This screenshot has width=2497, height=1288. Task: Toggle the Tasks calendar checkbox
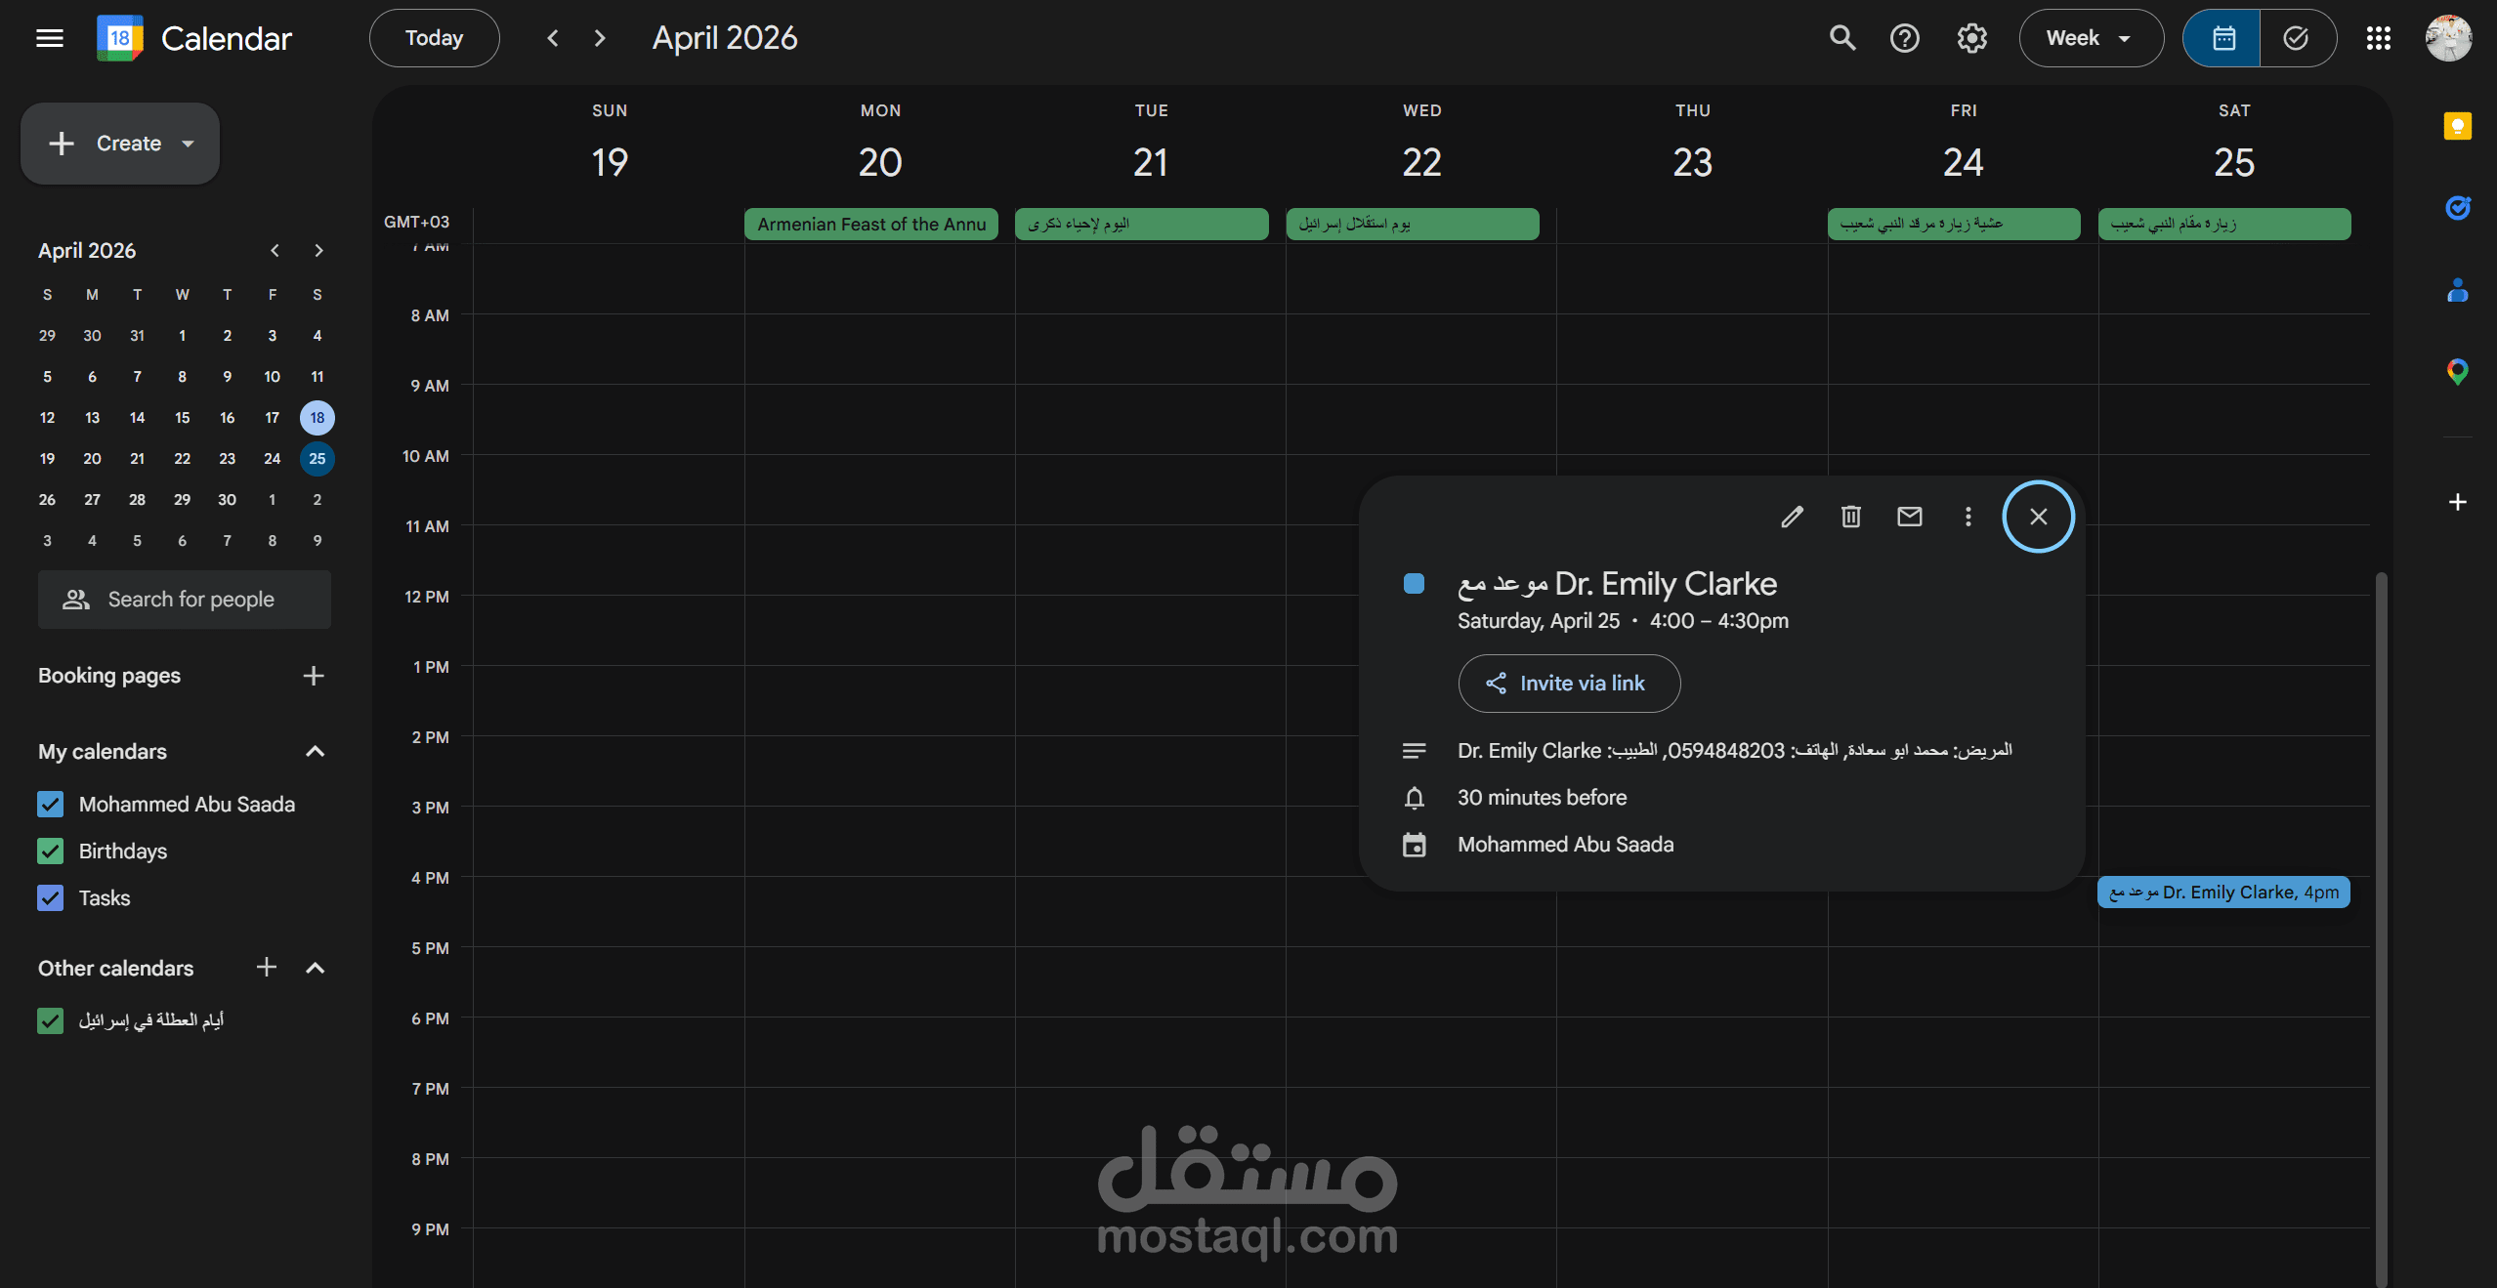coord(50,898)
